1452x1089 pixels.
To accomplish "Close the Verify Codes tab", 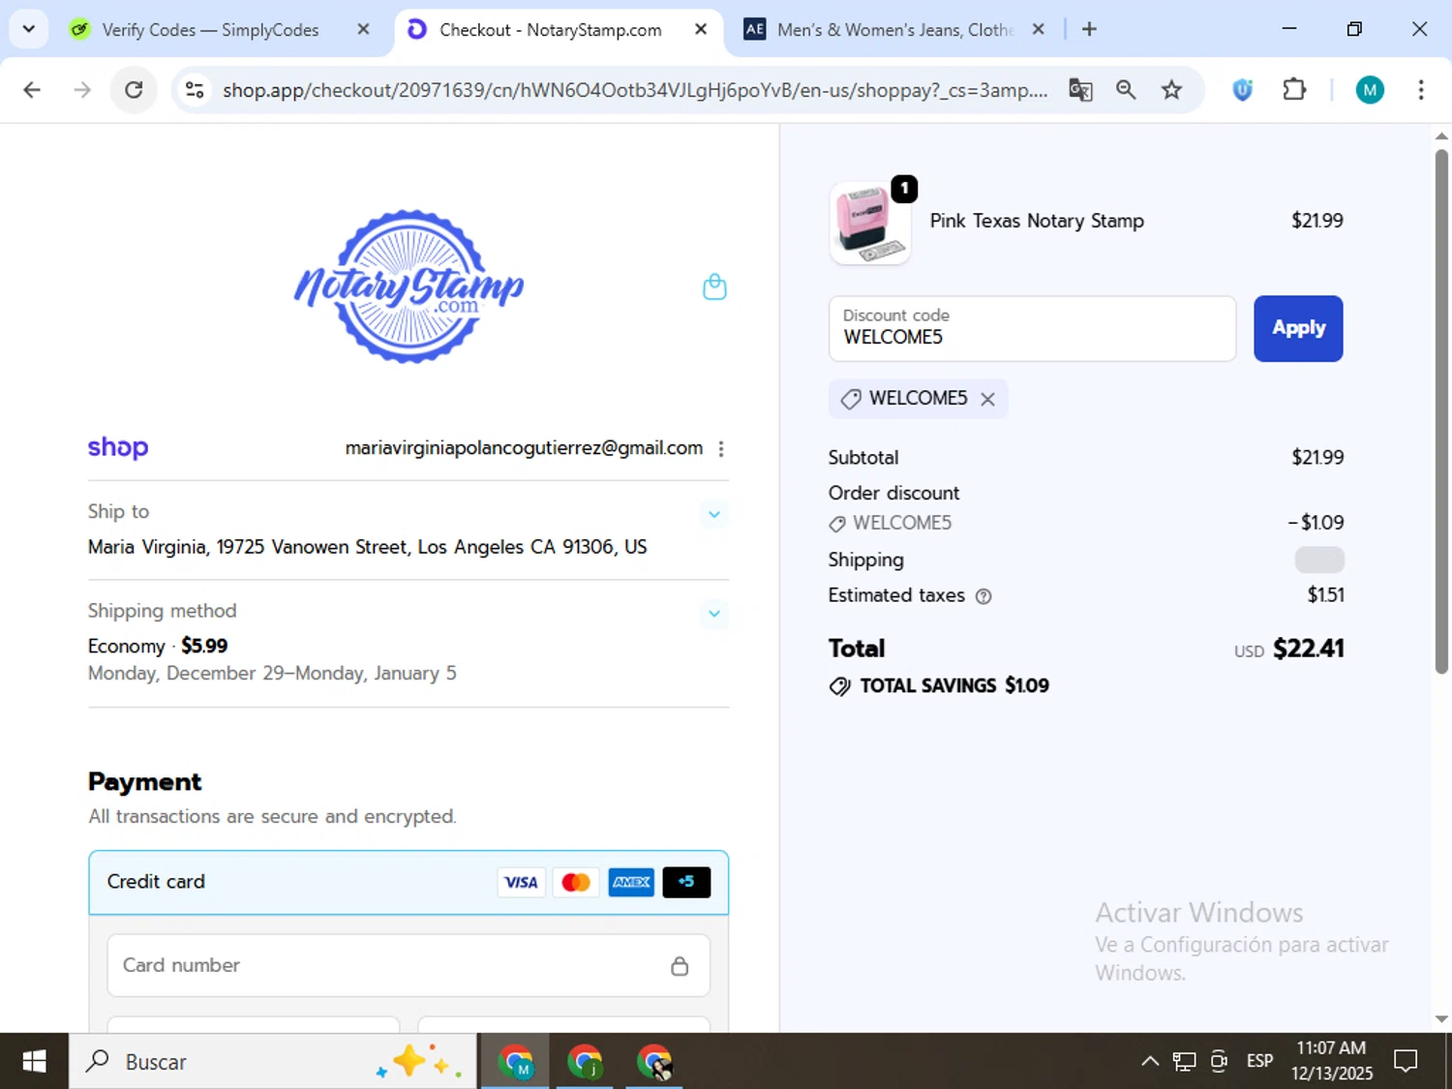I will 363,29.
